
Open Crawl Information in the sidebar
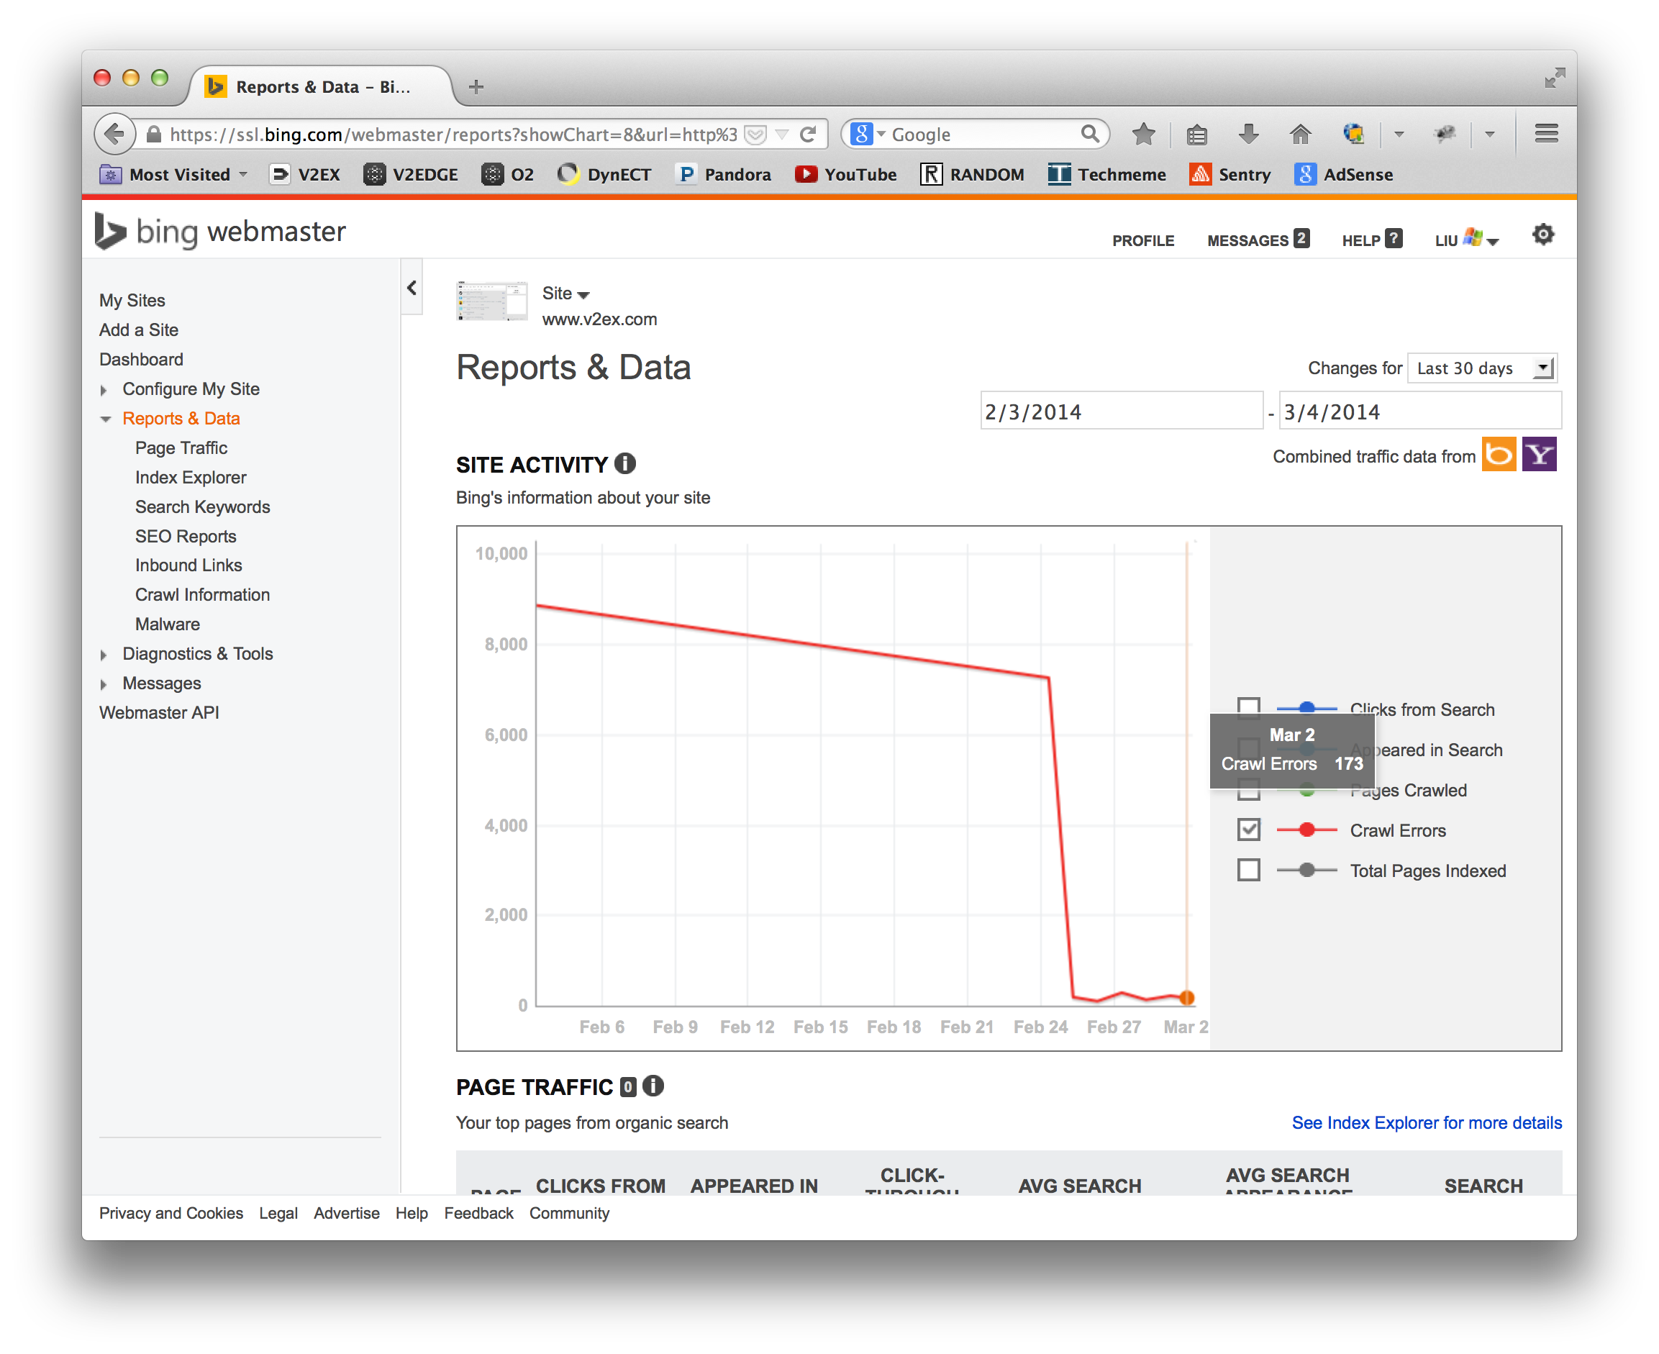202,594
